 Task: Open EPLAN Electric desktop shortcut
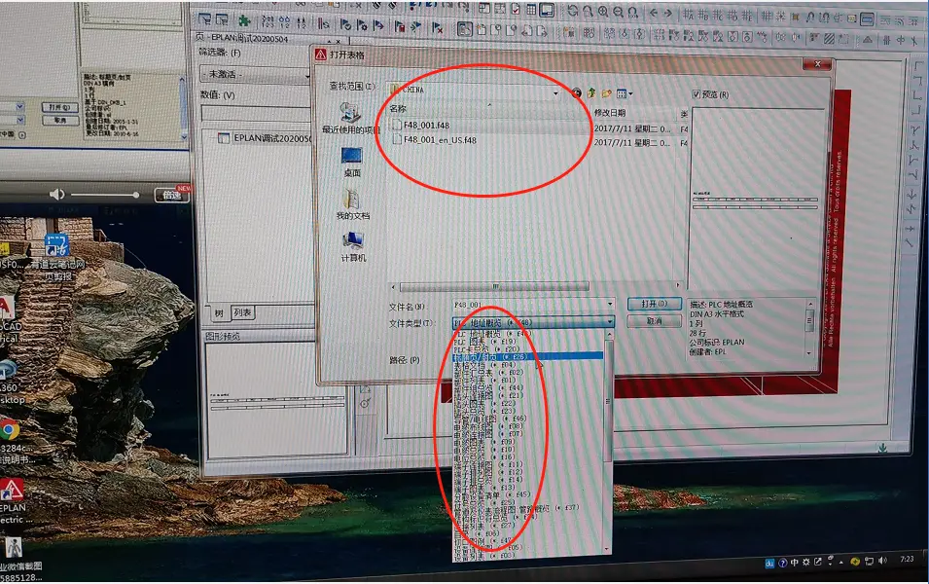[12, 501]
